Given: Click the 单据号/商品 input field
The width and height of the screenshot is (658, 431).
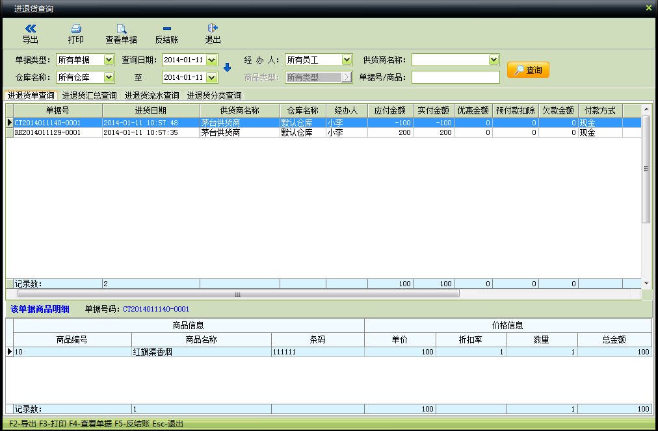Looking at the screenshot, I should (455, 77).
